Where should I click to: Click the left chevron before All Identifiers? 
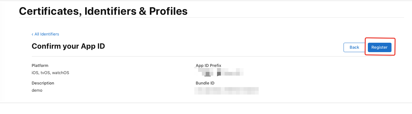32,34
